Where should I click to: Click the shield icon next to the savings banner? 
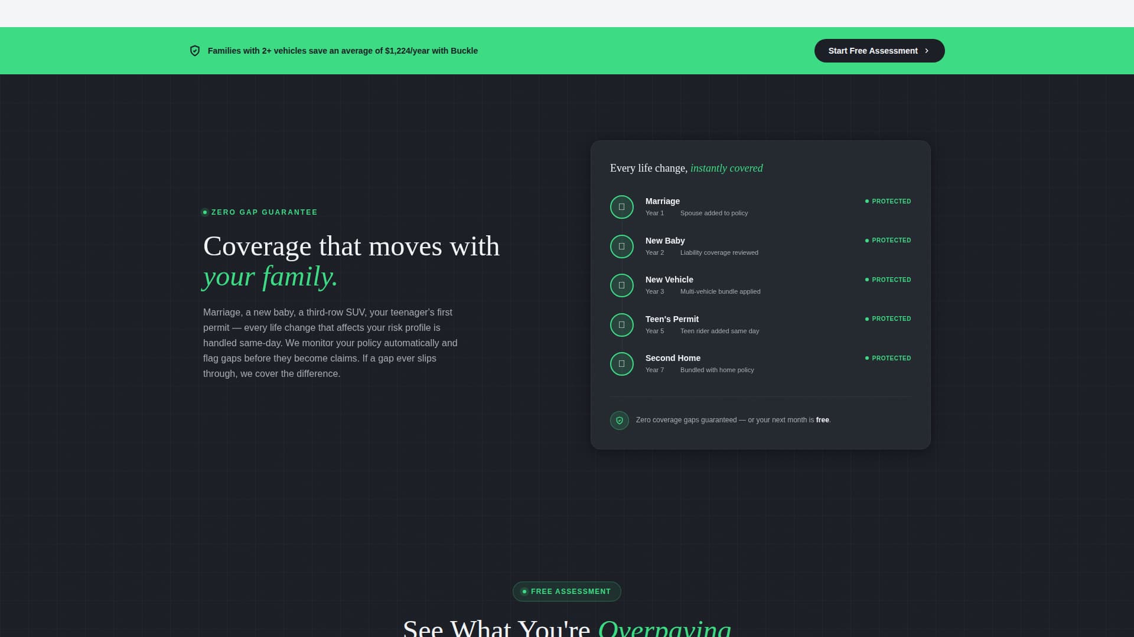click(x=195, y=51)
